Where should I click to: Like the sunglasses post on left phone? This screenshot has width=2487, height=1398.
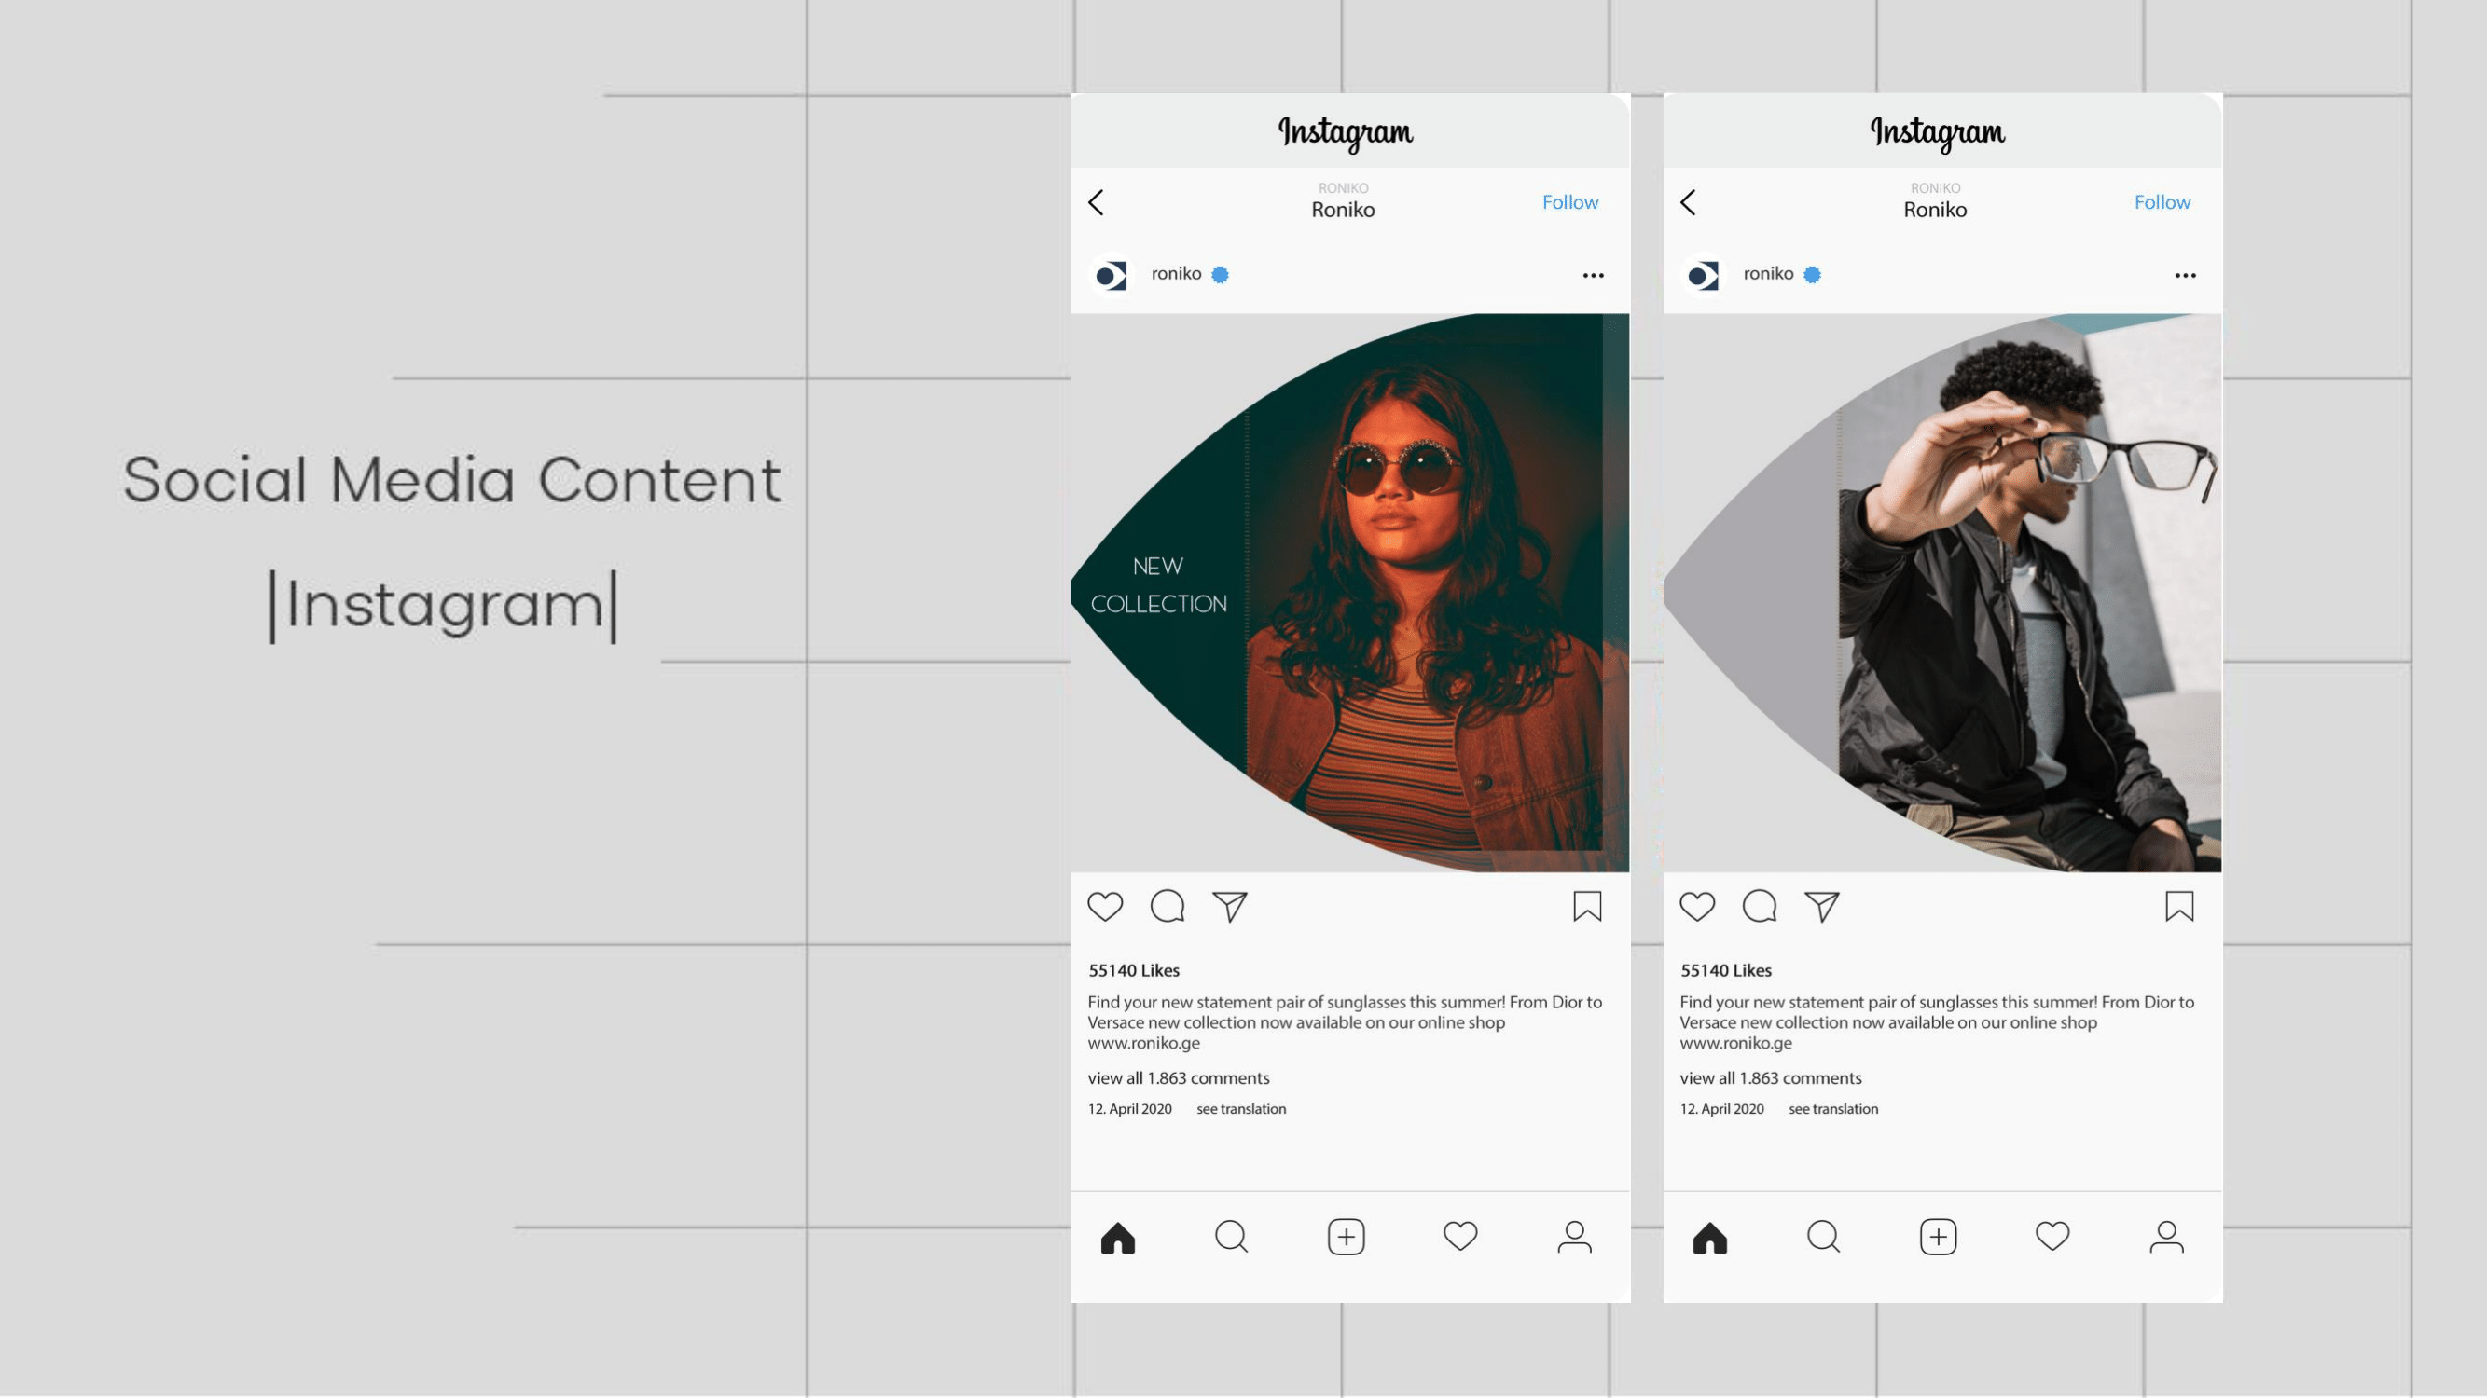1104,906
